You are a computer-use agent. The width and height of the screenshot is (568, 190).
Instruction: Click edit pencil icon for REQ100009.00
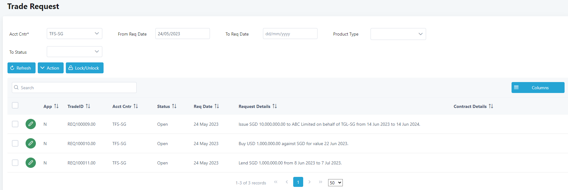[x=31, y=124]
